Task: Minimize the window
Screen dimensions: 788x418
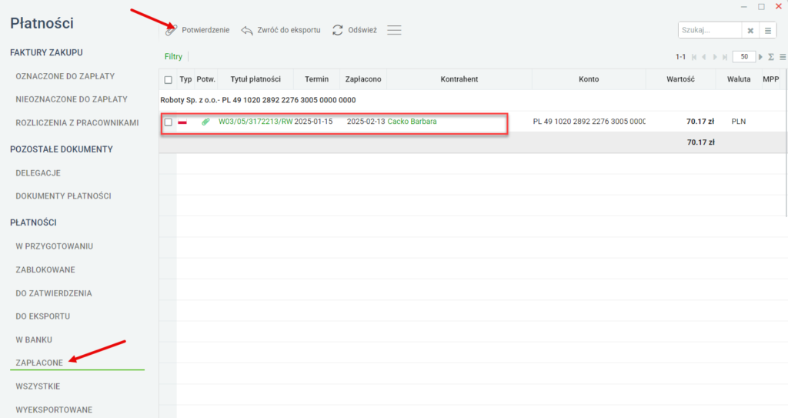Action: click(x=744, y=6)
